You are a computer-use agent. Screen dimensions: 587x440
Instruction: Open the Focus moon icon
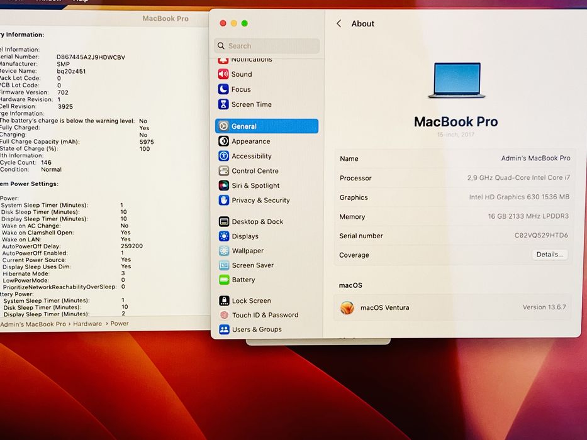point(223,89)
